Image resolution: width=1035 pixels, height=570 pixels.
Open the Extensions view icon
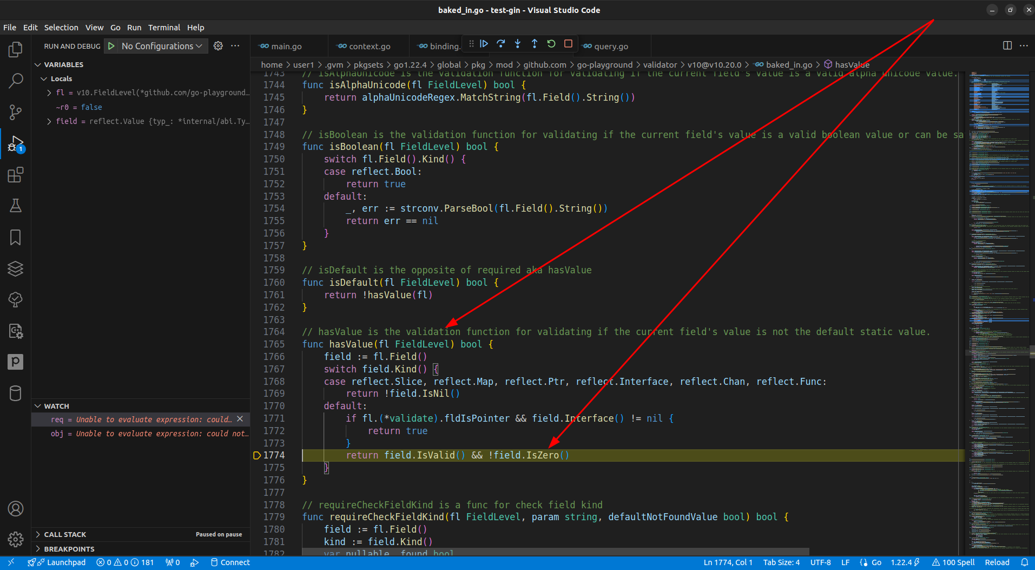(15, 175)
